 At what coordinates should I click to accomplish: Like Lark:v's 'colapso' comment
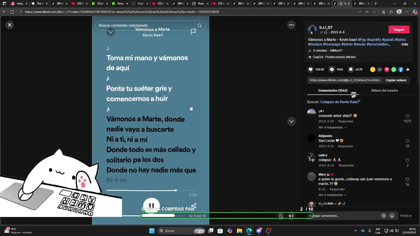coord(408,161)
